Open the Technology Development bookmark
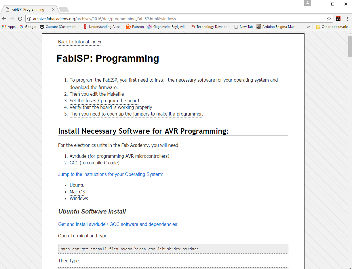Screen dimensions: 352x269 click(210, 27)
